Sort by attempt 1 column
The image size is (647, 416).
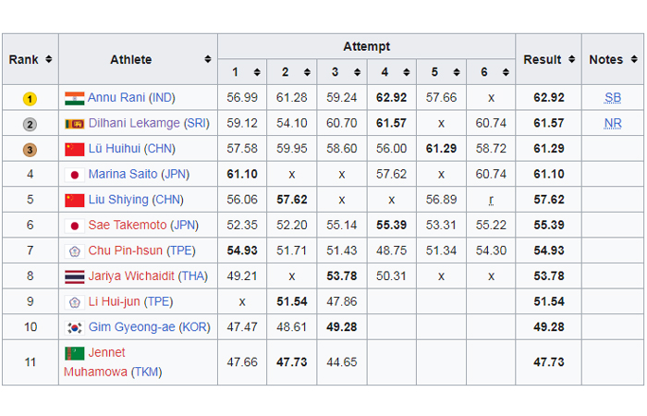coord(257,72)
